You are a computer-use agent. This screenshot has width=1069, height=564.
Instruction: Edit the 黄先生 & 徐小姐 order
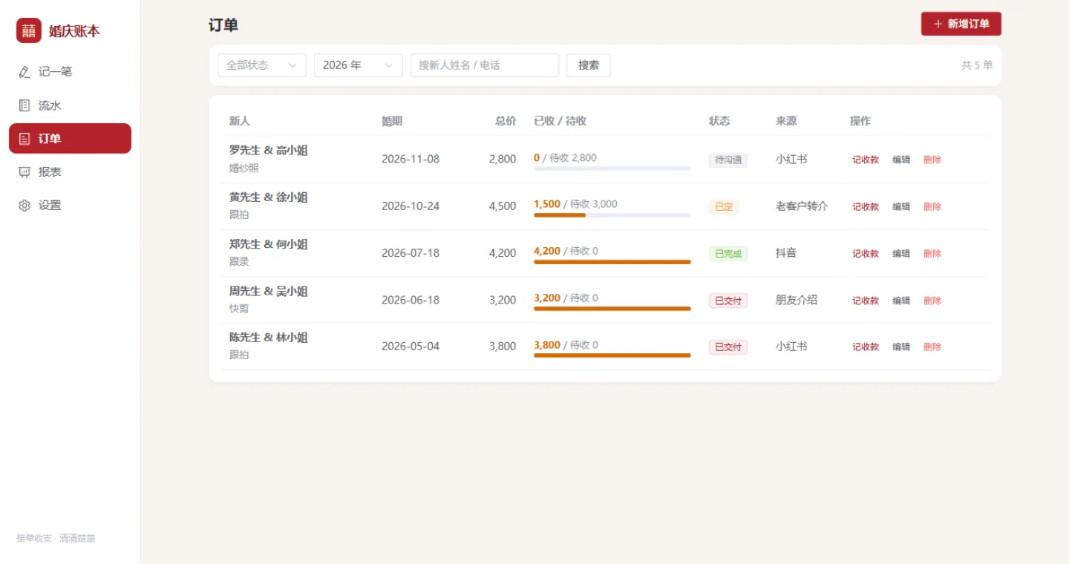901,206
